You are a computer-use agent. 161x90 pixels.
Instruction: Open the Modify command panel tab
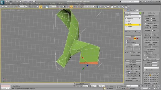tap(128, 10)
